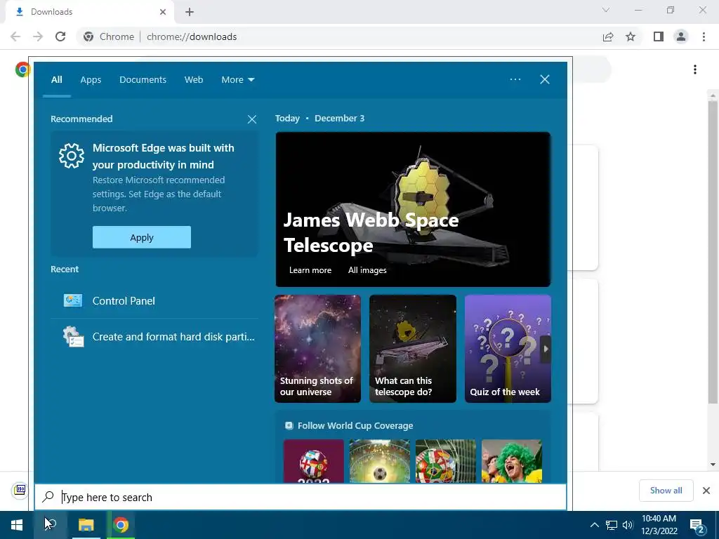Click the Chrome site info chip
Image resolution: width=719 pixels, height=539 pixels.
(x=109, y=36)
